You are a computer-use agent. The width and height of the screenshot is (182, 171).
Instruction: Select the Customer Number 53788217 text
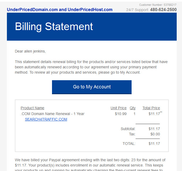[x=158, y=5]
